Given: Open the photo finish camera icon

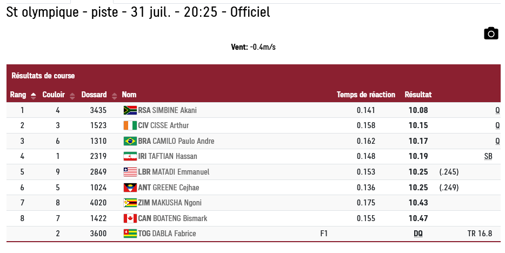Looking at the screenshot, I should point(491,34).
